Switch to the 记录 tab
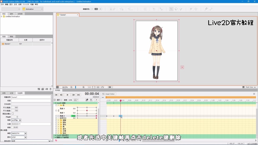The height and width of the screenshot is (145, 258). 12,93
